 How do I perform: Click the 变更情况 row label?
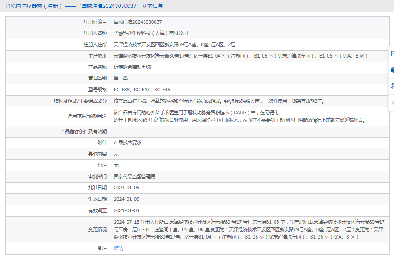98,229
